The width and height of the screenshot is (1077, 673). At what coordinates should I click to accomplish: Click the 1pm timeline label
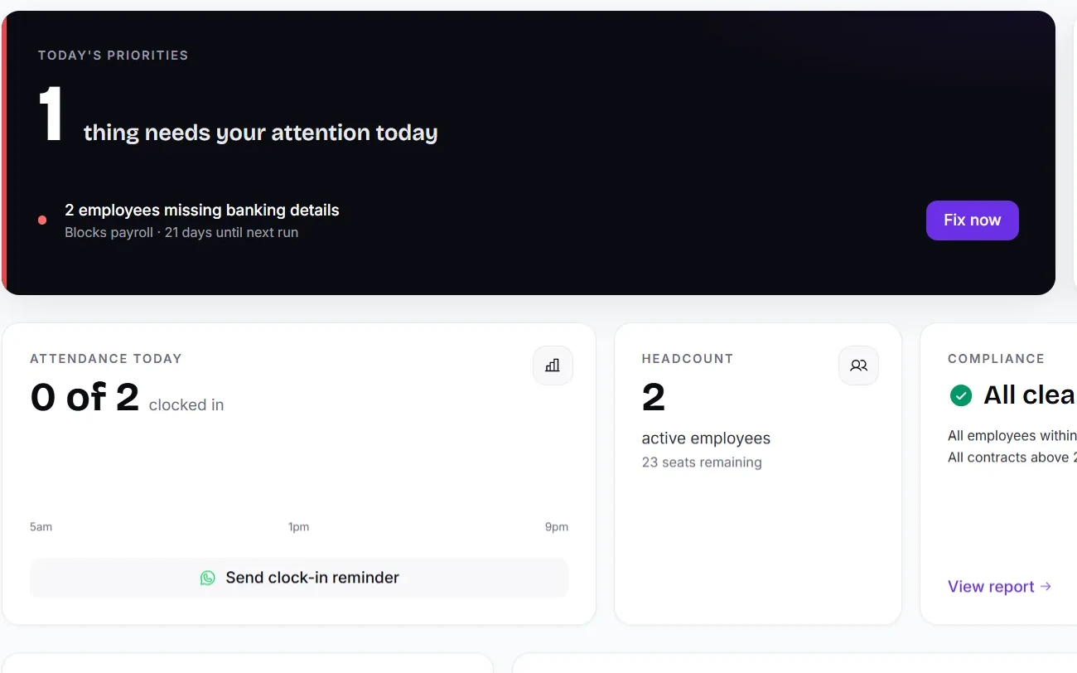(x=298, y=527)
